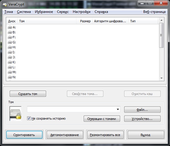The image size is (170, 146).
Task: Open the 'Операции с томами' options button
Action: point(102,119)
